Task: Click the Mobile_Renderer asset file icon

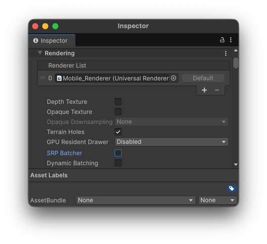Action: 59,78
